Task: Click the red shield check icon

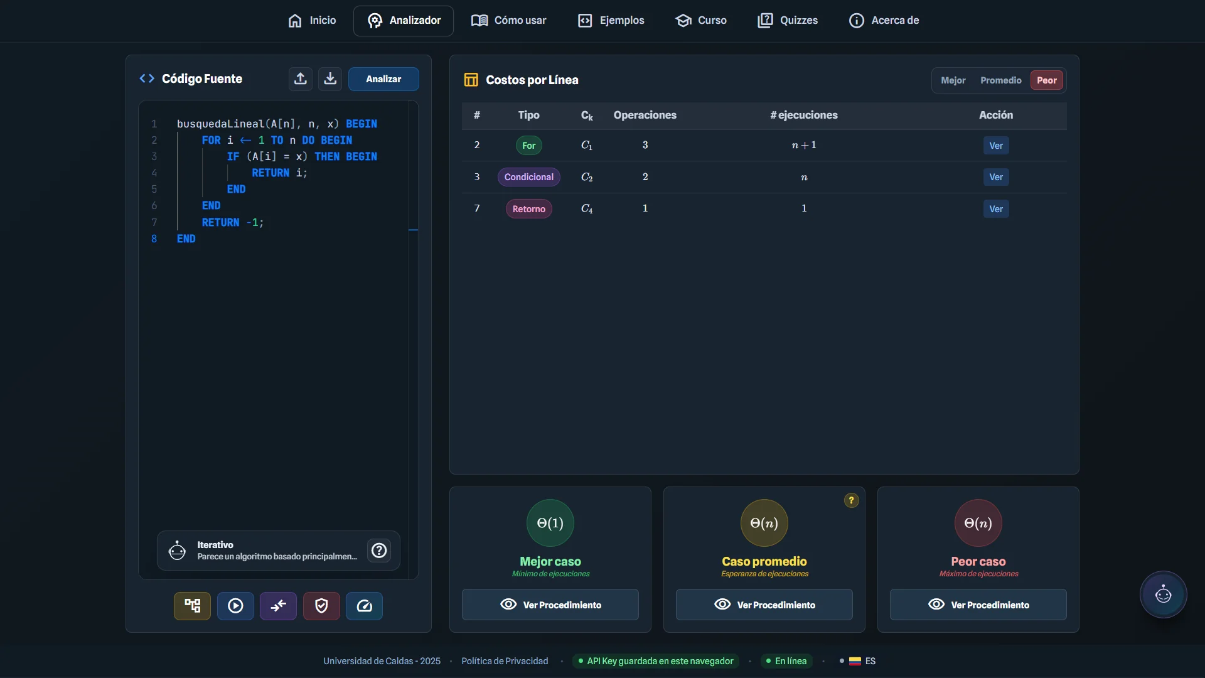Action: (x=321, y=606)
